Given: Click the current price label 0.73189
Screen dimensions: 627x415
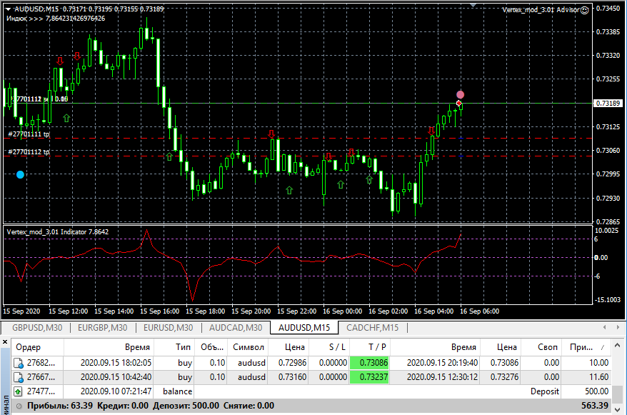Looking at the screenshot, I should click(x=608, y=104).
